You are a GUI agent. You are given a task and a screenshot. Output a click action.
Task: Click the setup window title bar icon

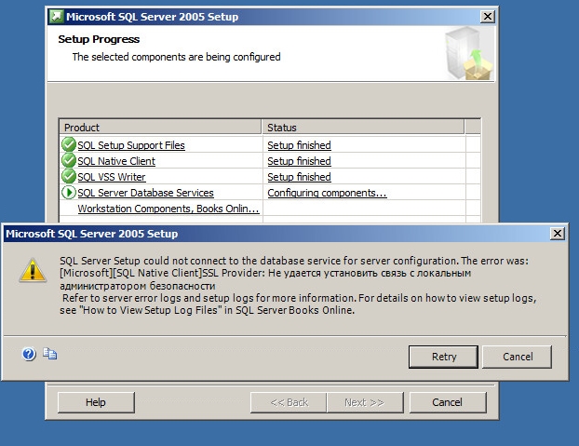(x=58, y=17)
